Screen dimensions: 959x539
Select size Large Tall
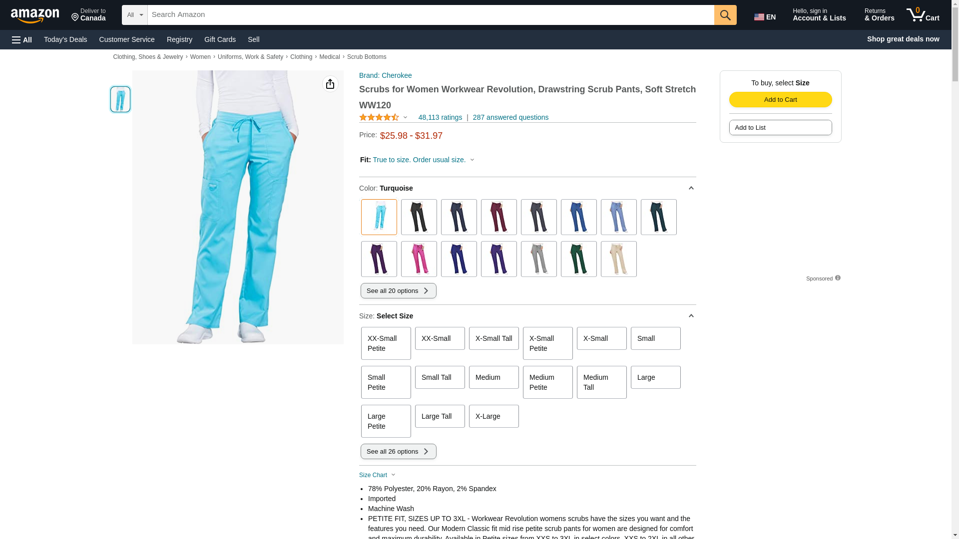pos(440,416)
